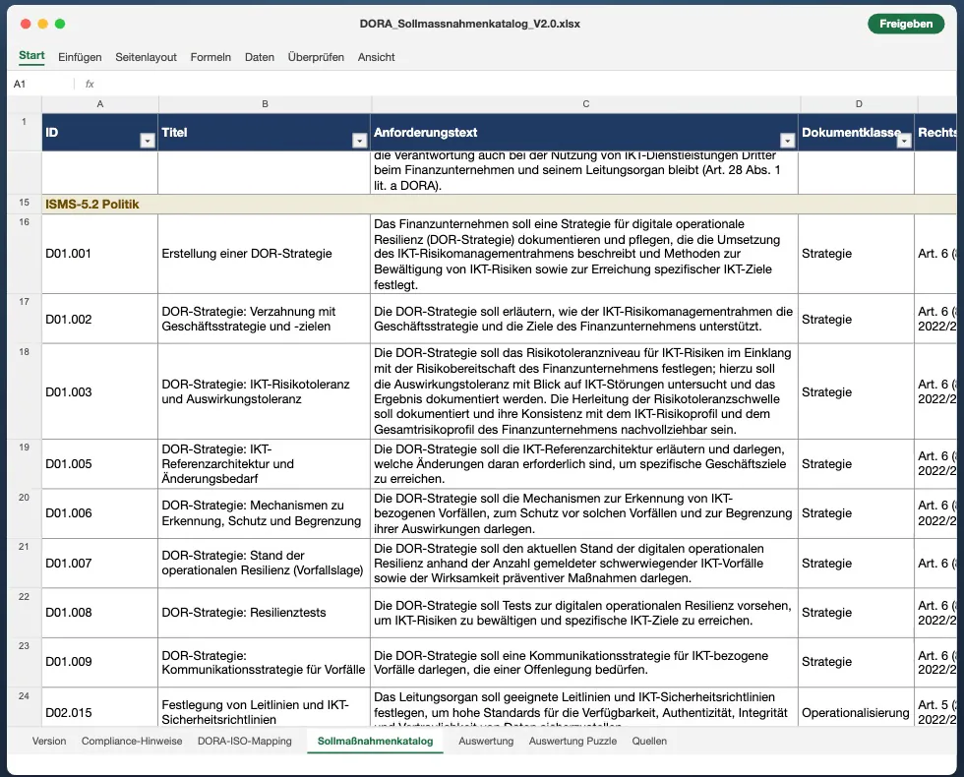Open the Anforderungstext column filter dropdown
The height and width of the screenshot is (777, 964).
pos(787,141)
